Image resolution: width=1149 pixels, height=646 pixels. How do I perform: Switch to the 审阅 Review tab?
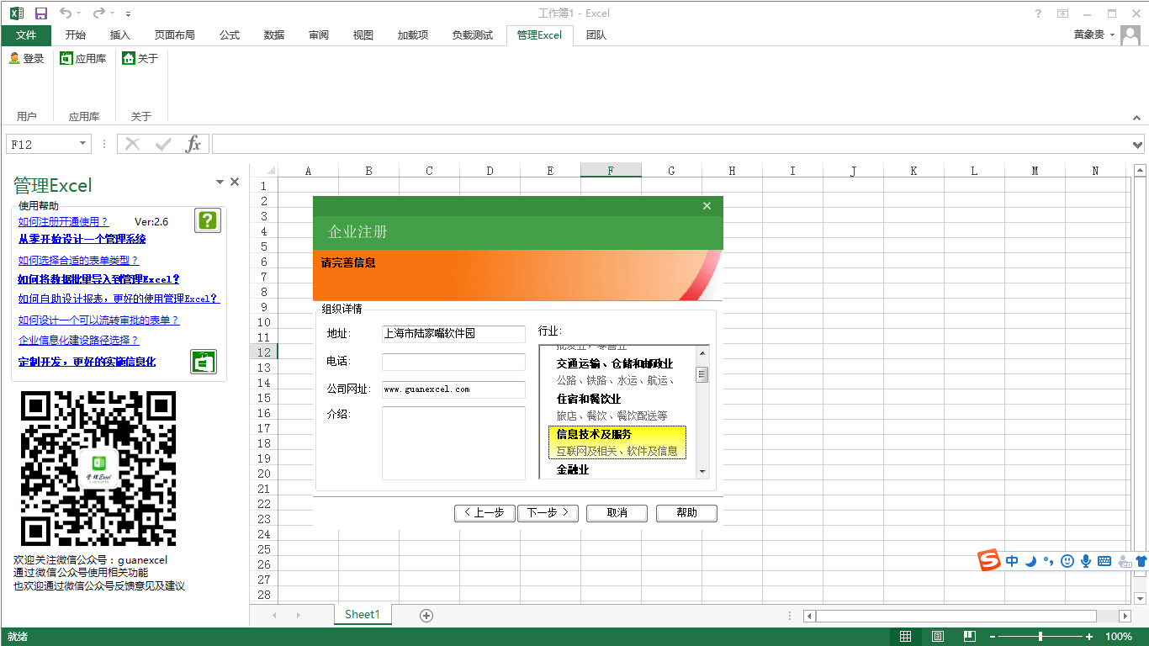[319, 34]
